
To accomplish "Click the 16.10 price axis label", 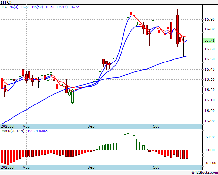I will click(210, 100).
